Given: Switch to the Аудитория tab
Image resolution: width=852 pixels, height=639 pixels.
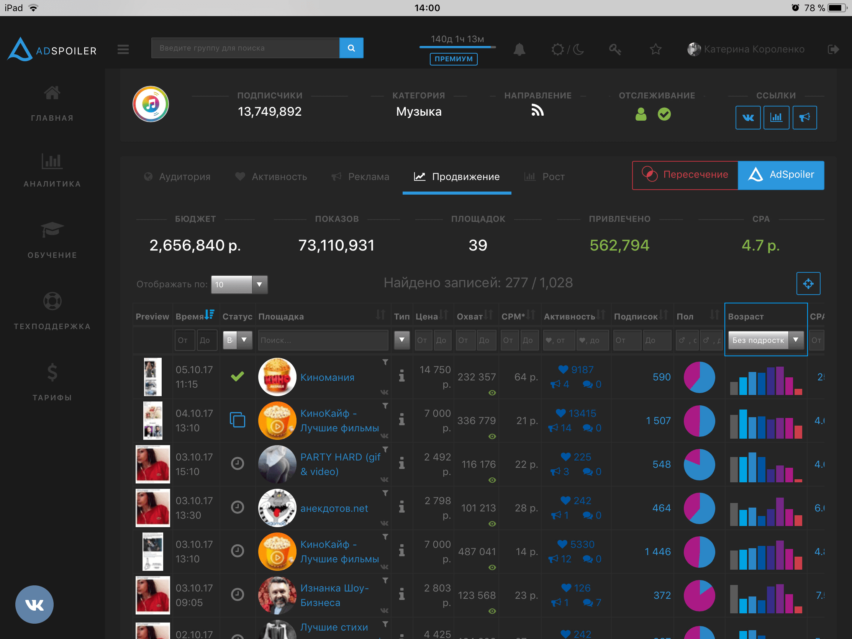Looking at the screenshot, I should 178,177.
